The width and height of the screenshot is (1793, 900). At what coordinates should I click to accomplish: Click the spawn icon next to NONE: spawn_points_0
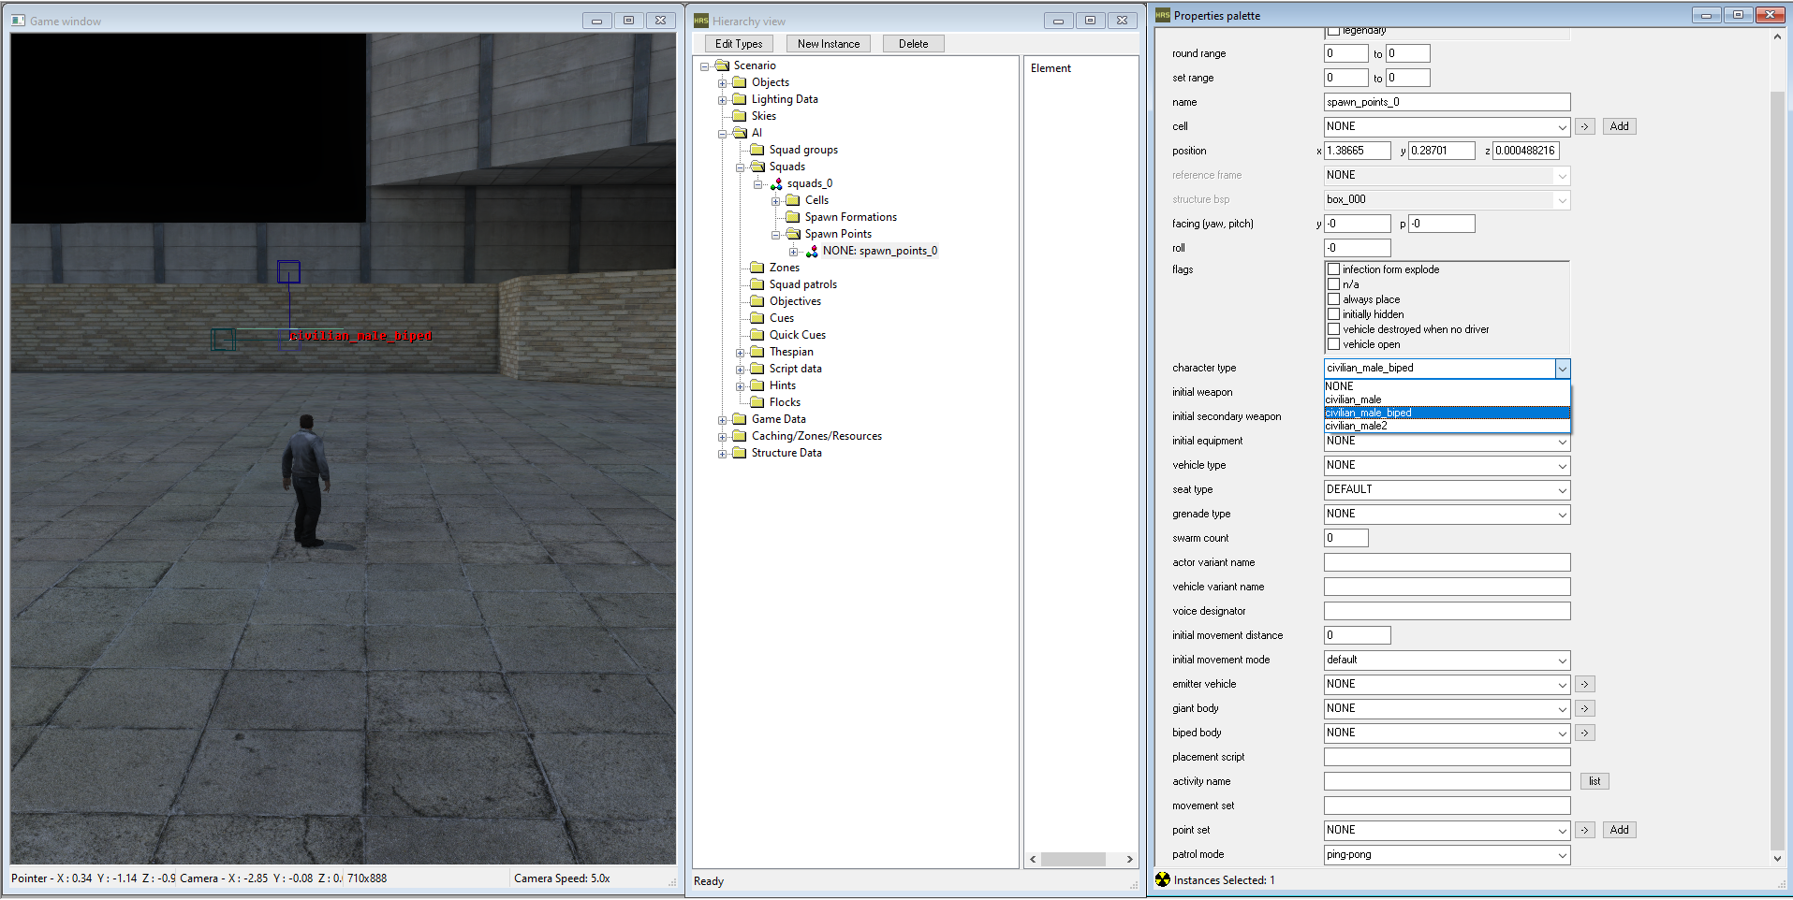(812, 251)
